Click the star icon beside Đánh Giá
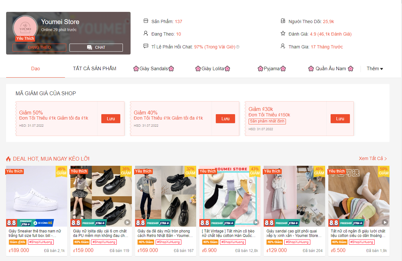 pyautogui.click(x=283, y=34)
